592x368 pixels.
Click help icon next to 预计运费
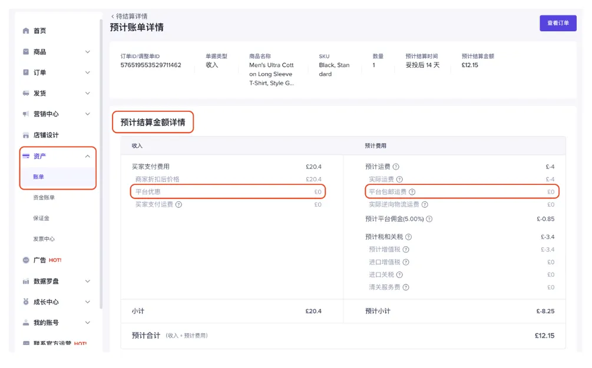point(396,167)
